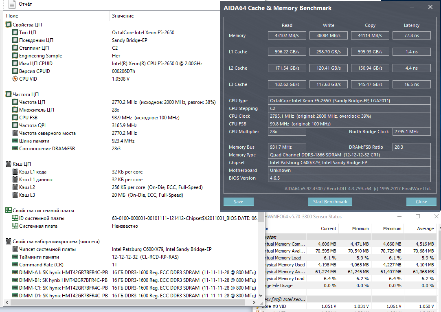Click the Memory Latency value 77.8 ns
The width and height of the screenshot is (441, 312).
click(x=411, y=35)
